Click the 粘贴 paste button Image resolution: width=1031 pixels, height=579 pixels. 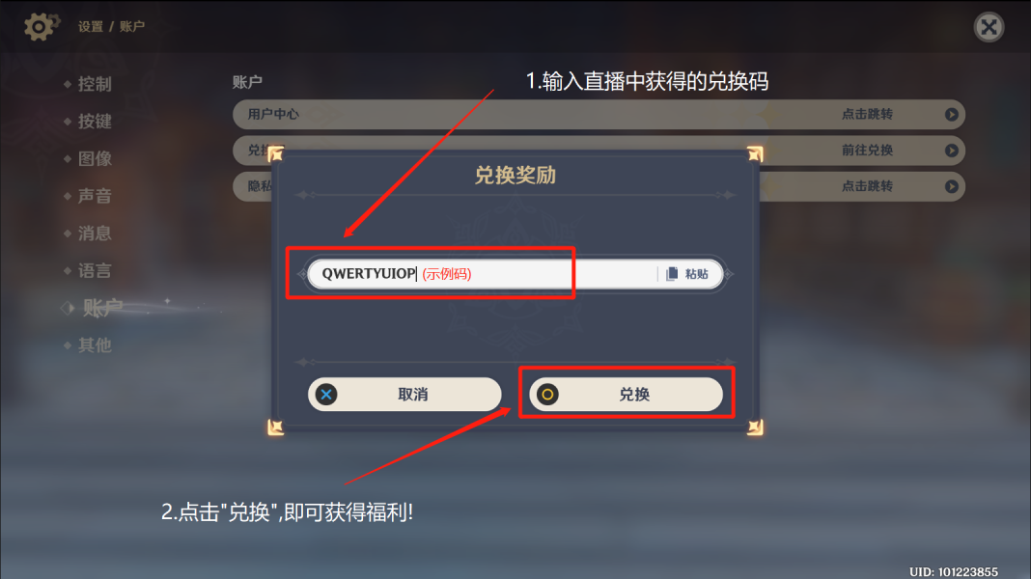[687, 274]
